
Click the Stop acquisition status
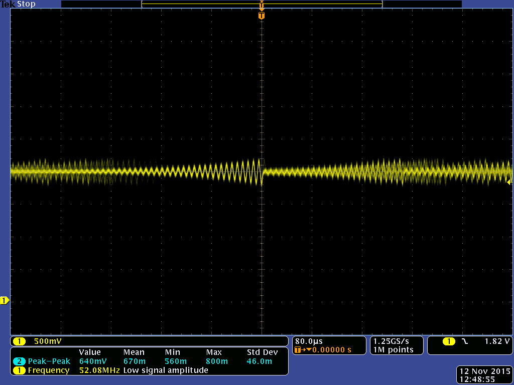(x=26, y=4)
